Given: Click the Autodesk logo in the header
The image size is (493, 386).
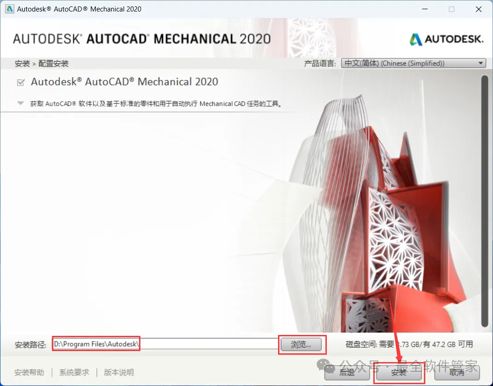Looking at the screenshot, I should point(446,39).
